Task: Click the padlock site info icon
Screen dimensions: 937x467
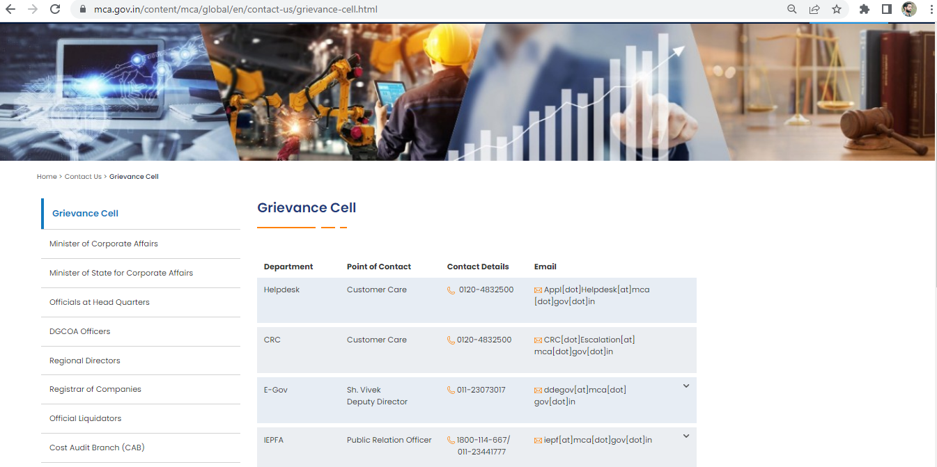Action: (82, 10)
